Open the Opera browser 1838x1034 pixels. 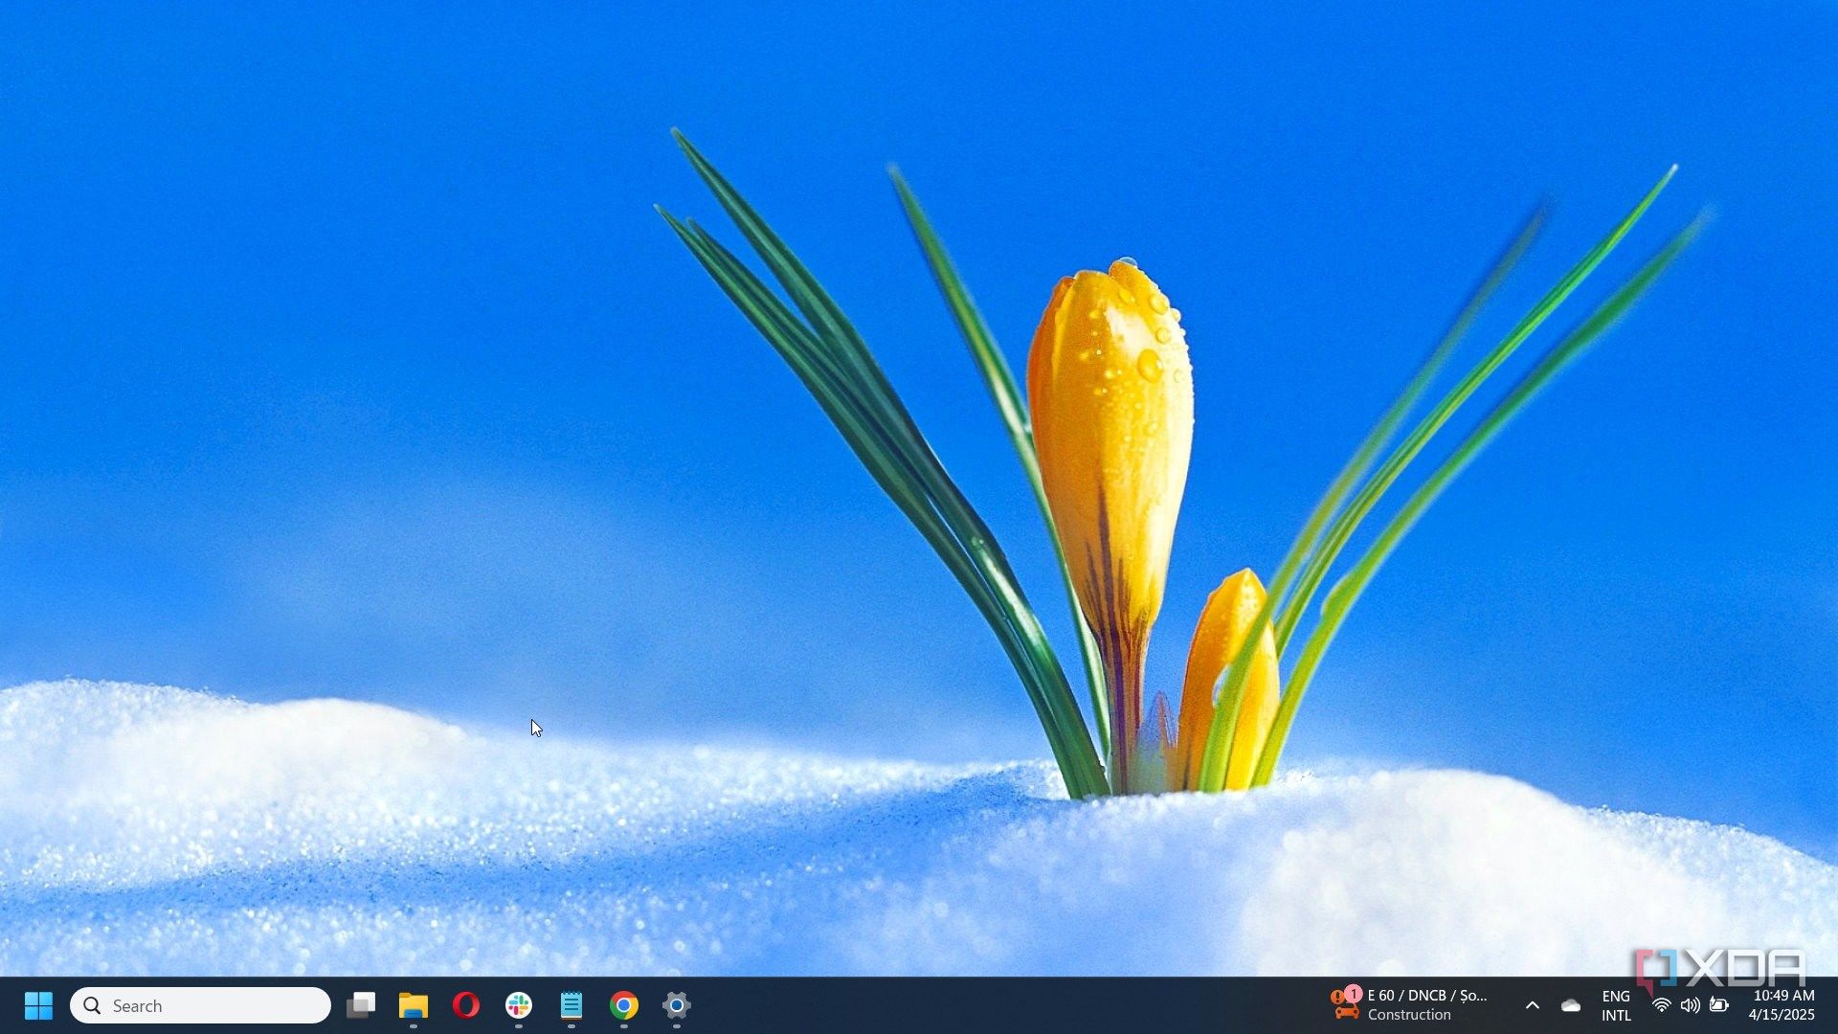466,1005
